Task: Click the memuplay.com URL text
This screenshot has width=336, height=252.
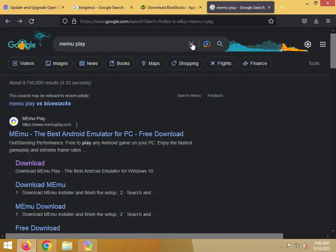Action: click(47, 125)
